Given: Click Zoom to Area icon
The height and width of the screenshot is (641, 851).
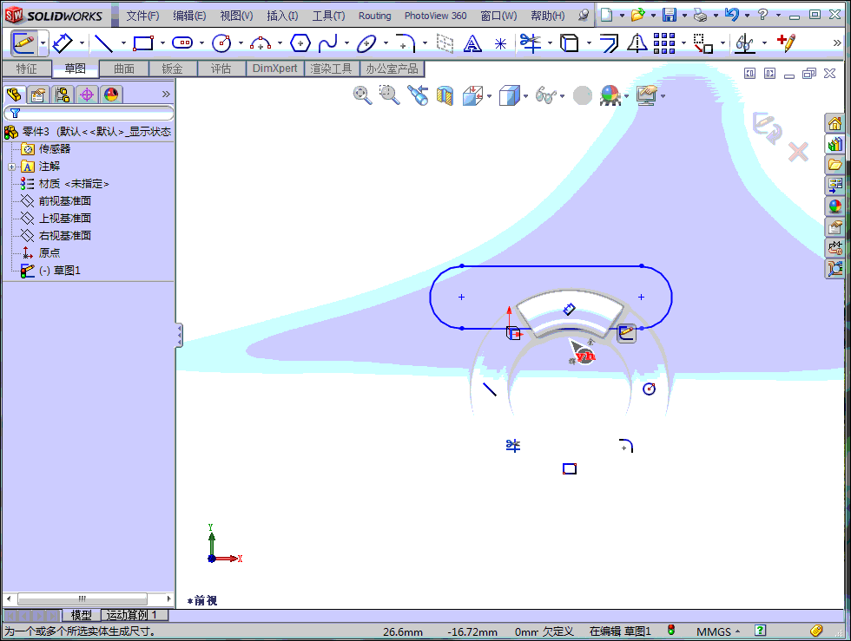Looking at the screenshot, I should tap(389, 95).
